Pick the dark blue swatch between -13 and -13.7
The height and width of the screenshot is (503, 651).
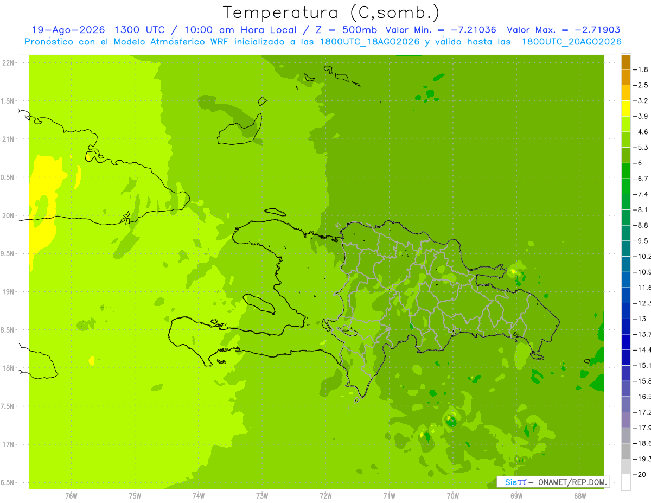point(626,327)
